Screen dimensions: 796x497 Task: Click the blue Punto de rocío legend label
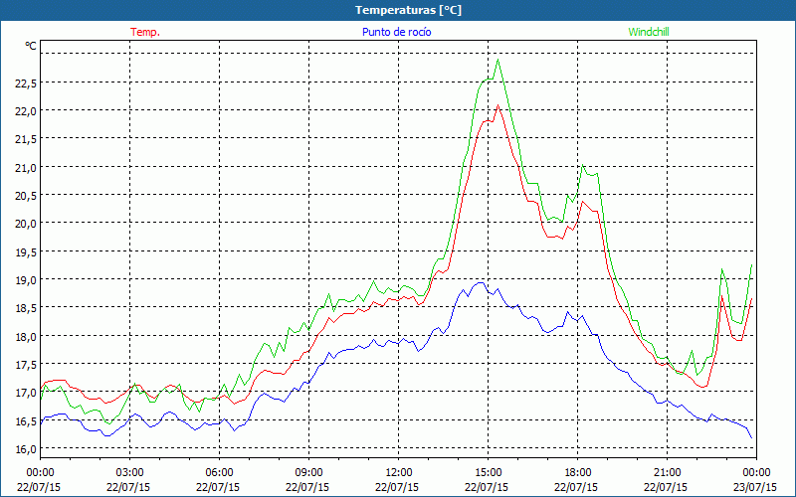(x=396, y=32)
